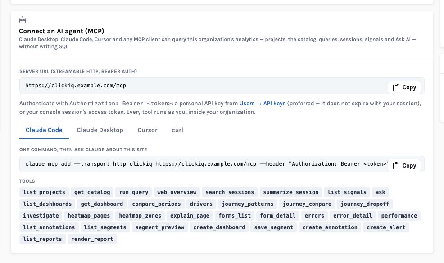
Task: Click the investigate tool tag
Action: 41,216
